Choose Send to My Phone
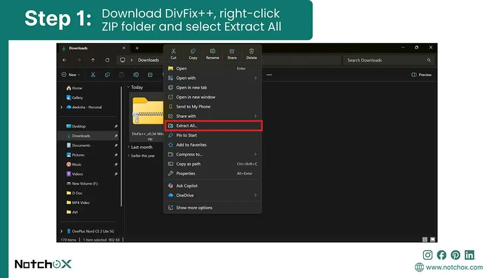The image size is (494, 278). click(x=213, y=107)
